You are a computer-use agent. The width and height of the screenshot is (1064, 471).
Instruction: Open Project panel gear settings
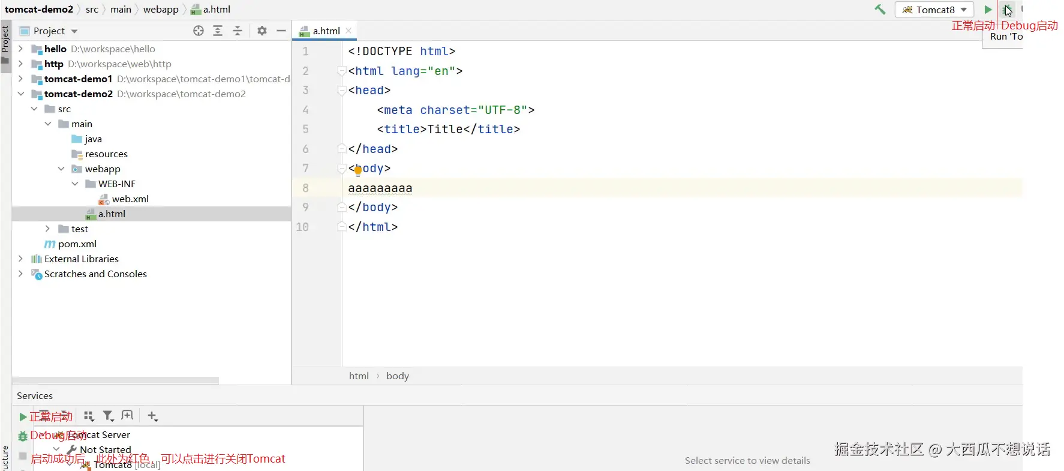point(262,31)
